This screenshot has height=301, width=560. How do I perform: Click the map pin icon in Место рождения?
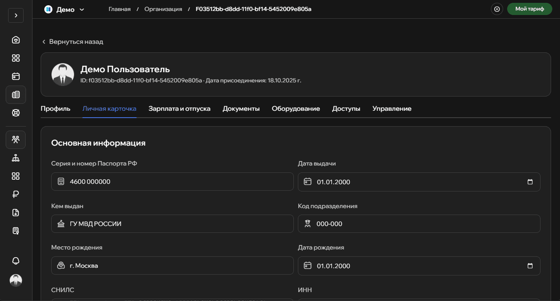click(x=61, y=265)
